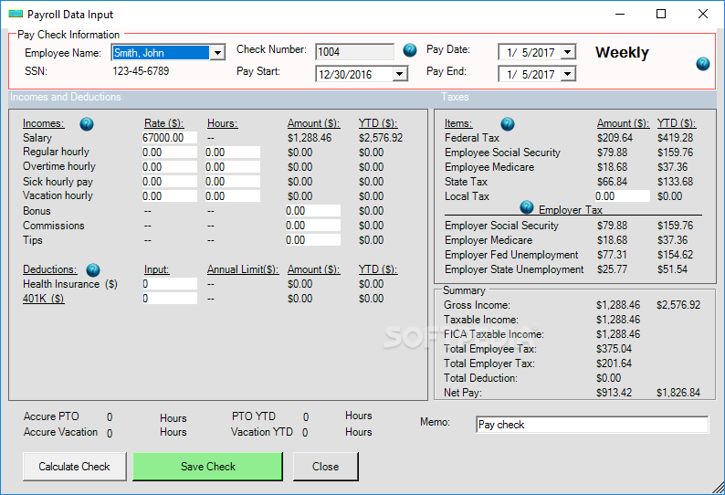Click the Health Insurance input field
The width and height of the screenshot is (725, 495).
pyautogui.click(x=170, y=284)
